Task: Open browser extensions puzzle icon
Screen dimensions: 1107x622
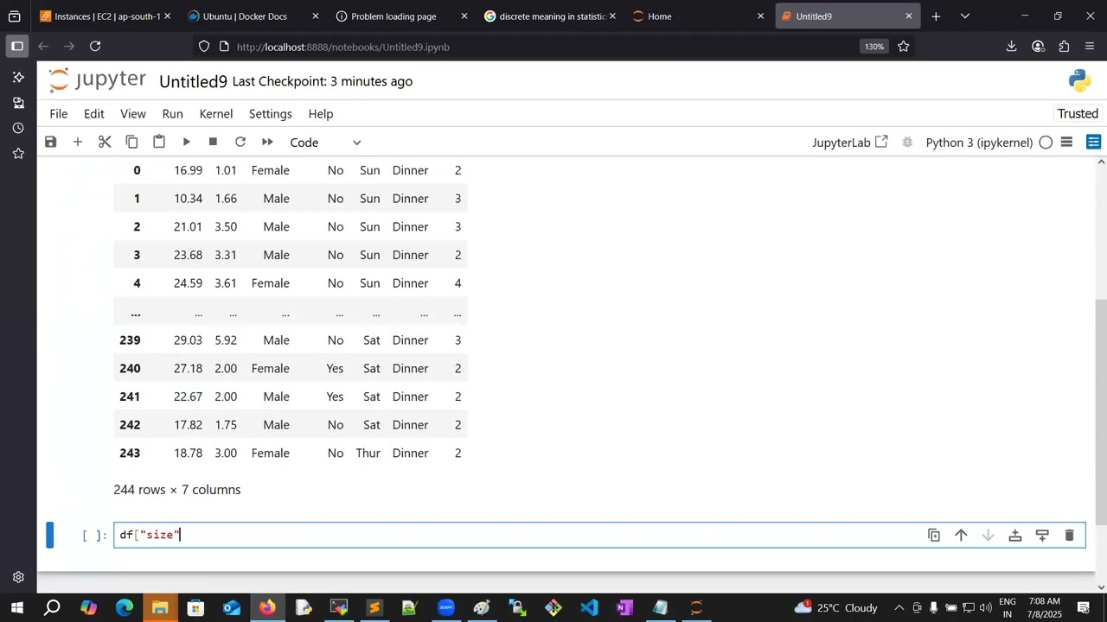Action: click(1065, 47)
